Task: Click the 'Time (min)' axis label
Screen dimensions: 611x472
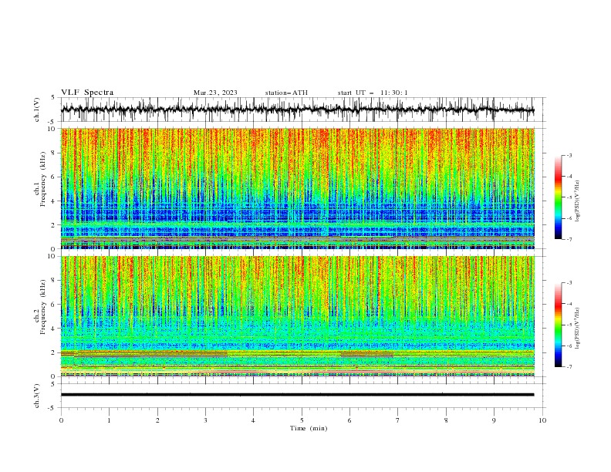Action: tap(309, 428)
